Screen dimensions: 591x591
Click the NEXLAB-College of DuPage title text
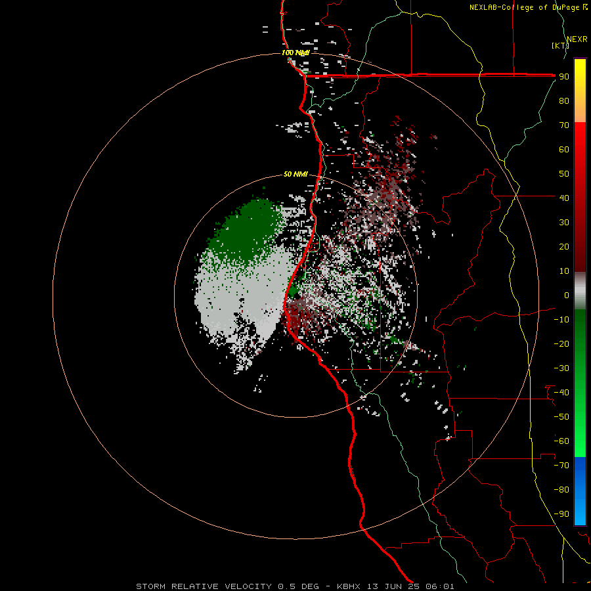coord(528,7)
